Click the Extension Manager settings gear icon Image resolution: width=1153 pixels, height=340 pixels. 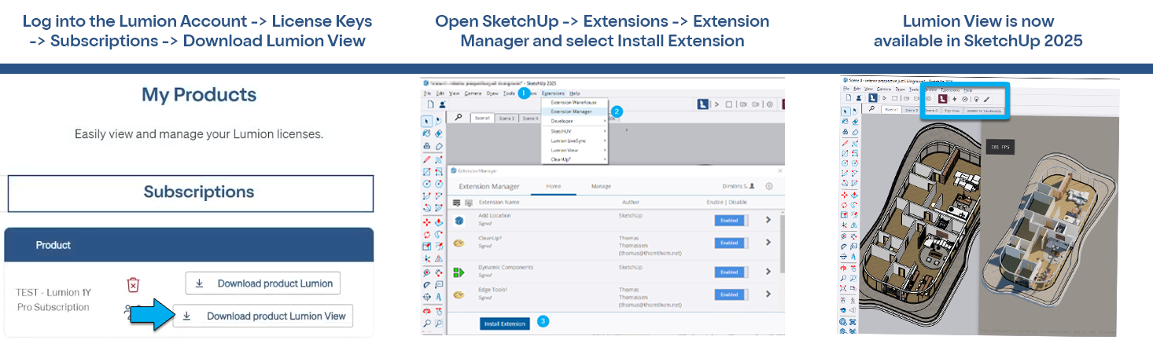[x=768, y=186]
